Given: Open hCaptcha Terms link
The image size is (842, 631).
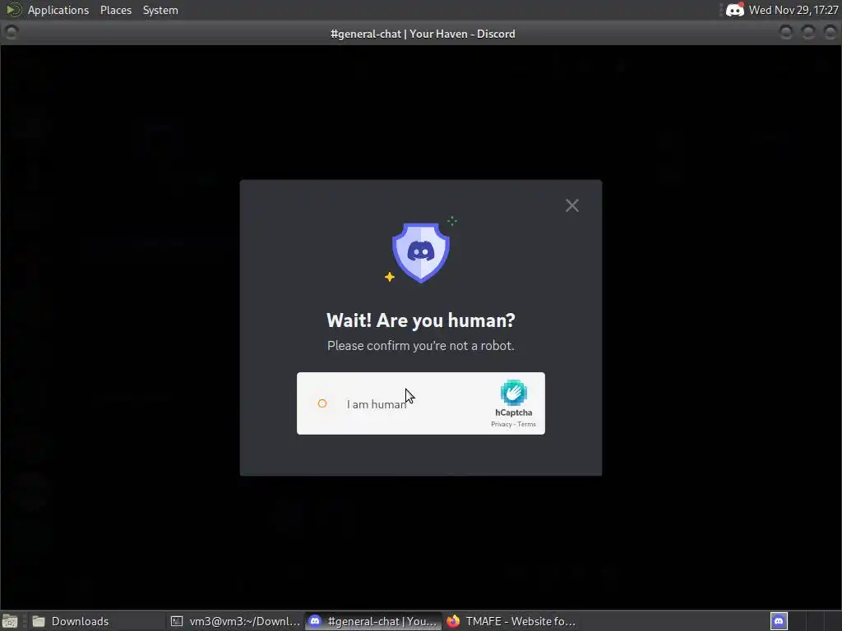Looking at the screenshot, I should click(527, 425).
